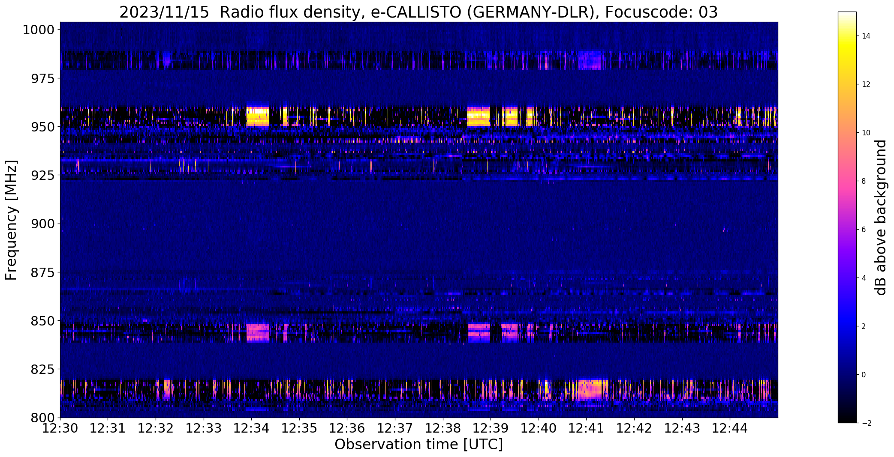The width and height of the screenshot is (894, 457).
Task: Click the 12:40 time tick label
Action: [539, 428]
